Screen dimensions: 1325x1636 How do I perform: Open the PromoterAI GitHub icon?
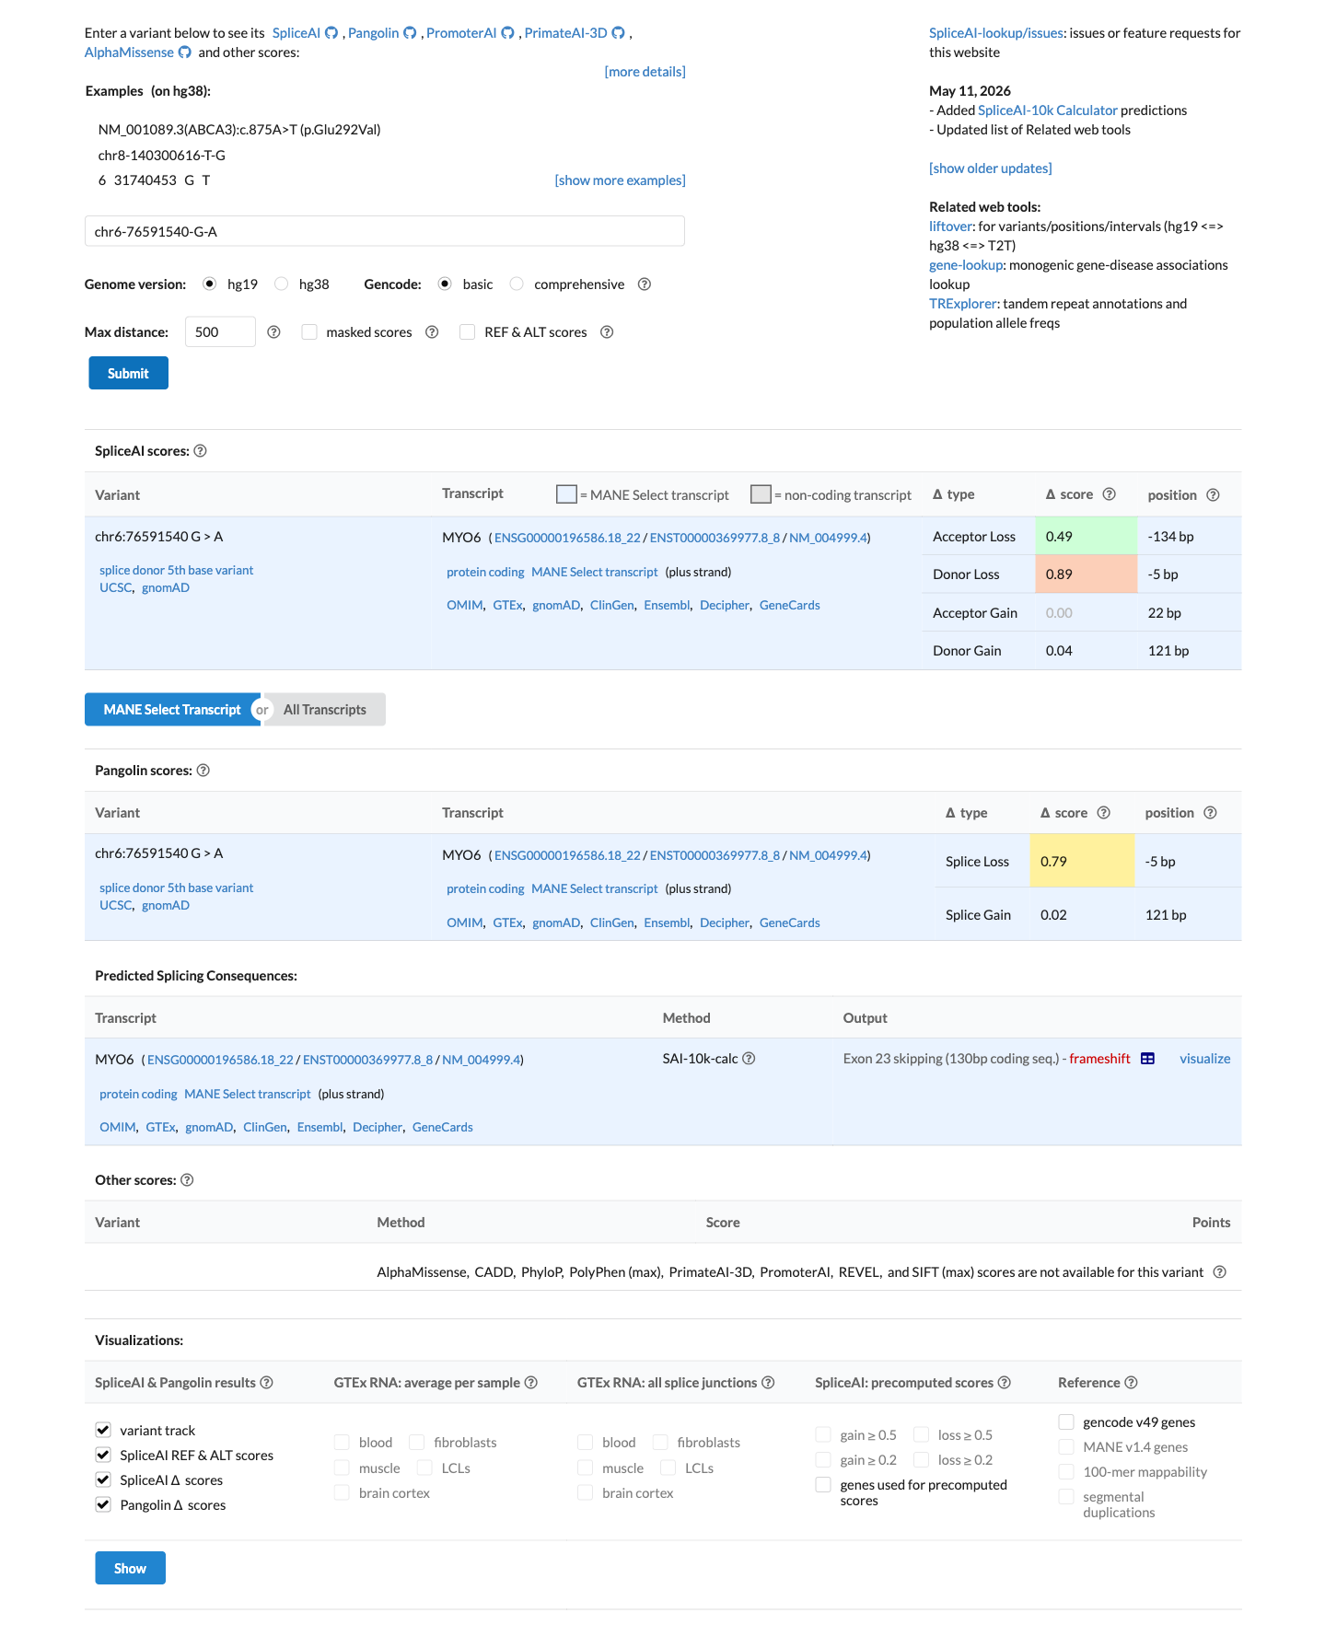coord(507,33)
